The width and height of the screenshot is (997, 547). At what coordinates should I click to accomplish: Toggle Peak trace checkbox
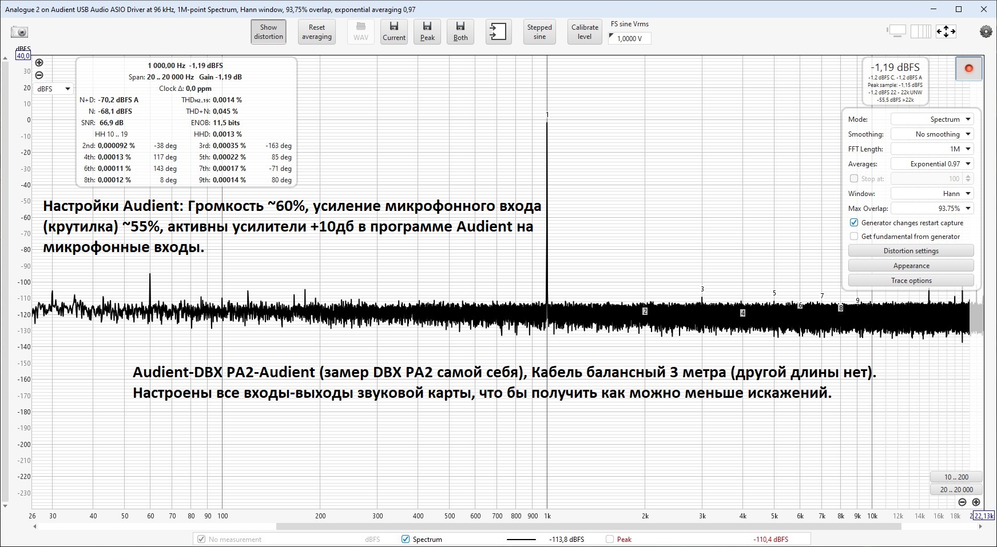610,539
